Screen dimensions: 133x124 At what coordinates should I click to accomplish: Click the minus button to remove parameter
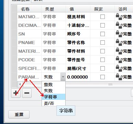27,93
